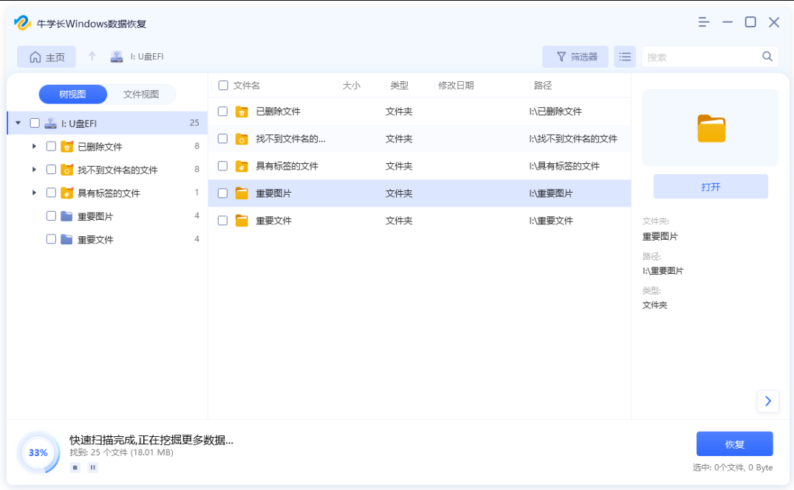The width and height of the screenshot is (794, 490).
Task: Expand 已删除文件 tree node
Action: click(x=34, y=146)
